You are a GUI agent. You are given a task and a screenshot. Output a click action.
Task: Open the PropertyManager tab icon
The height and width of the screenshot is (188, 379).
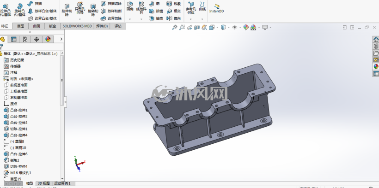click(14, 39)
